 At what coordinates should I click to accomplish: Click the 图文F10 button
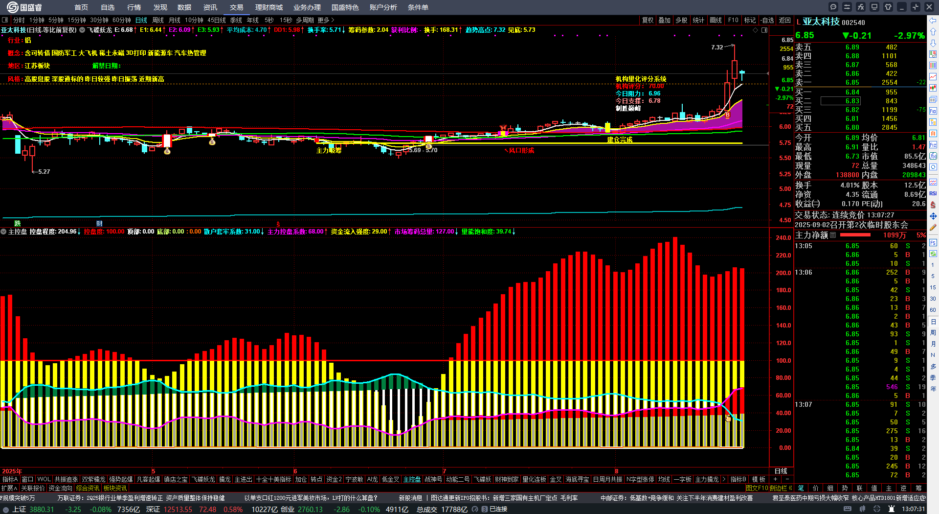757,488
